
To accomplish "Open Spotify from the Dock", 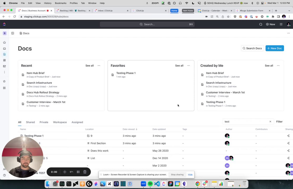I will pyautogui.click(x=150, y=184).
